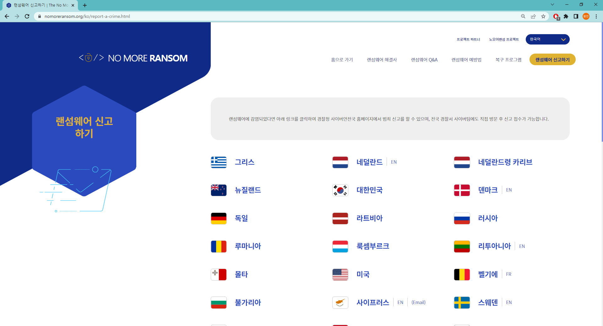Click the Greece flag icon
The width and height of the screenshot is (603, 326).
click(x=219, y=162)
